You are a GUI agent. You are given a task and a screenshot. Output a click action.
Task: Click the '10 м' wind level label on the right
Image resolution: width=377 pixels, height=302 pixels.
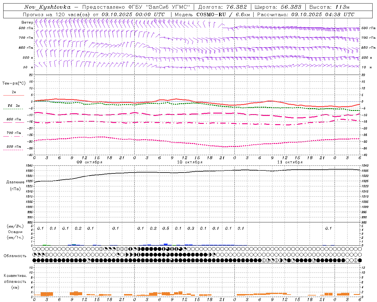click(367, 67)
